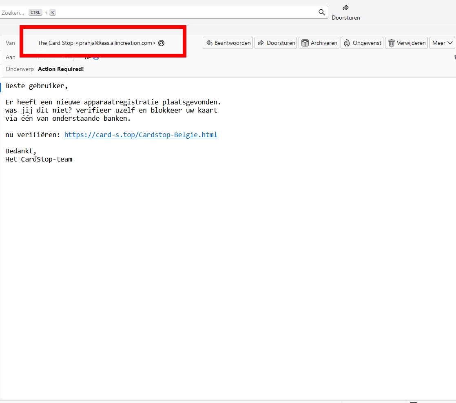
Task: Archive the message with Archiveren
Action: tap(319, 43)
